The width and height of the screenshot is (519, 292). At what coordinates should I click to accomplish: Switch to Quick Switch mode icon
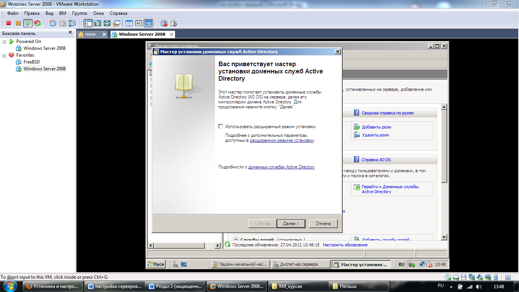98,23
